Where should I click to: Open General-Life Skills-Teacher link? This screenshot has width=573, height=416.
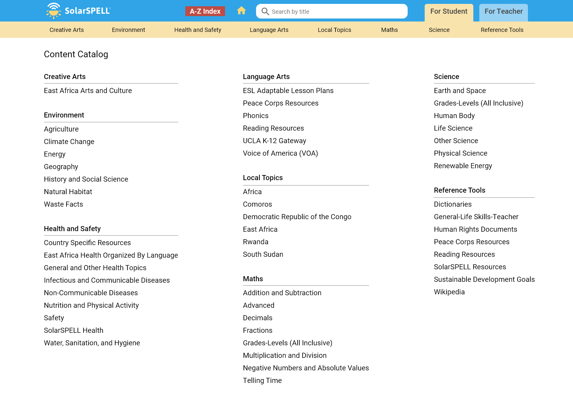point(476,217)
